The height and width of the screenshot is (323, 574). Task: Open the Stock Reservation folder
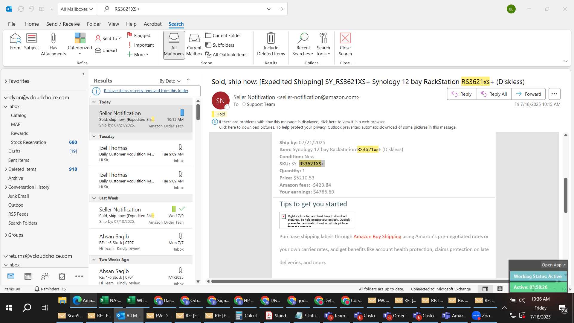click(28, 142)
